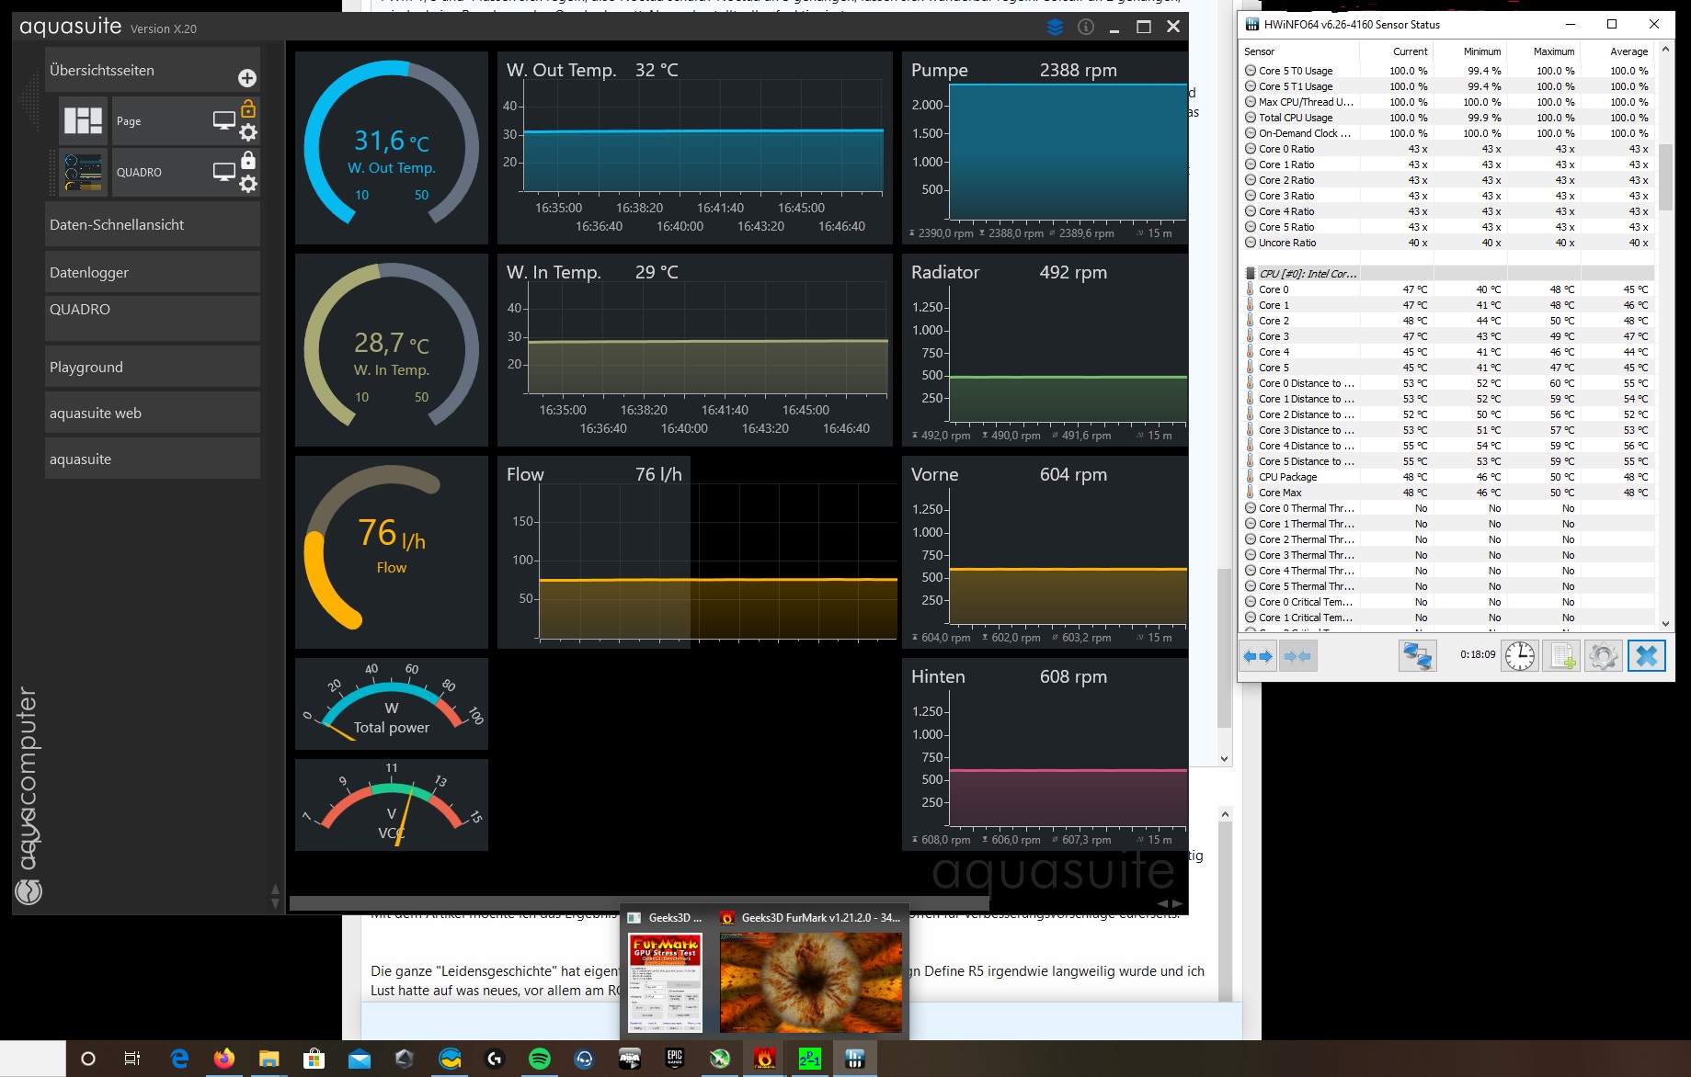The image size is (1691, 1077).
Task: Click the desktop monitor icon for QUADRO
Action: 224,172
